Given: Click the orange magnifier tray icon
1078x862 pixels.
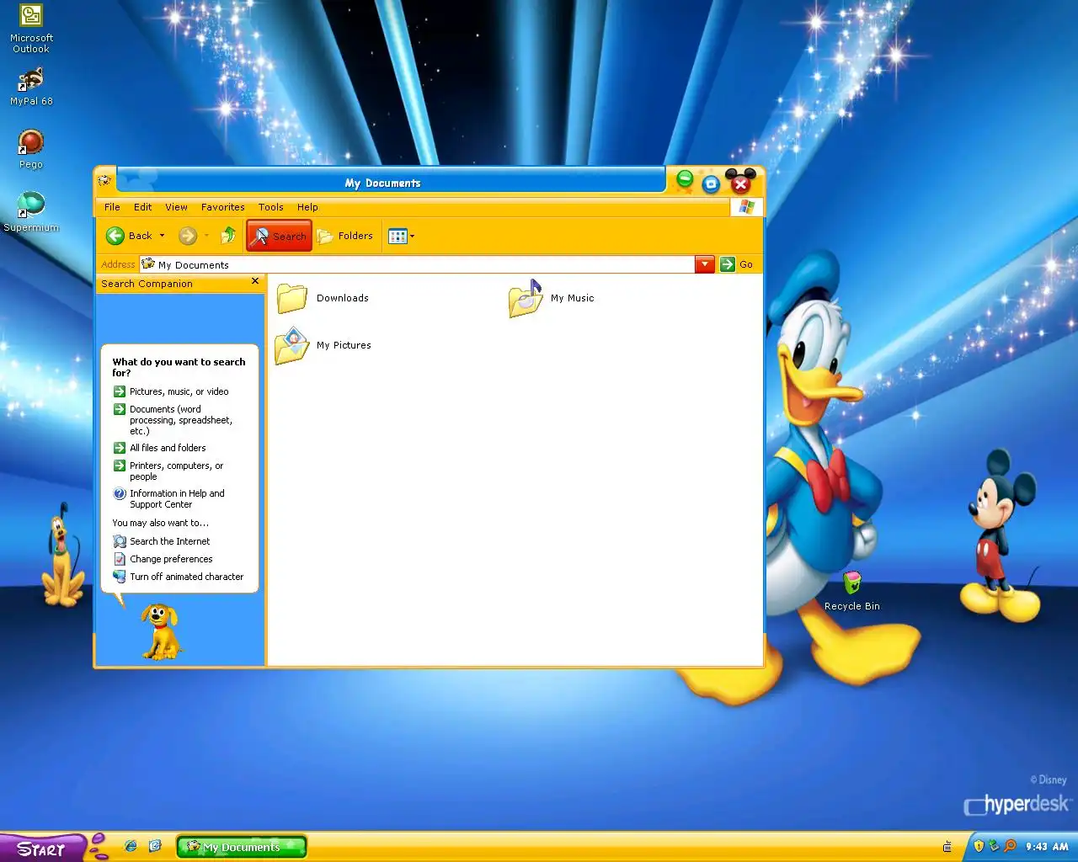Looking at the screenshot, I should point(1010,846).
